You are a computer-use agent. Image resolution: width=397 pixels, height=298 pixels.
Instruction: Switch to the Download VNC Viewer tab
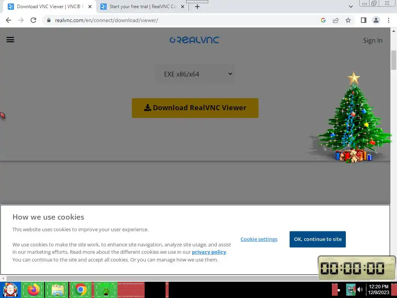click(x=50, y=7)
